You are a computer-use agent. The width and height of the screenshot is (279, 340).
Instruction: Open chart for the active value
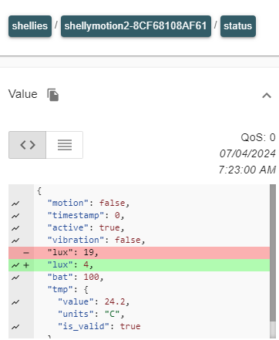pos(15,228)
